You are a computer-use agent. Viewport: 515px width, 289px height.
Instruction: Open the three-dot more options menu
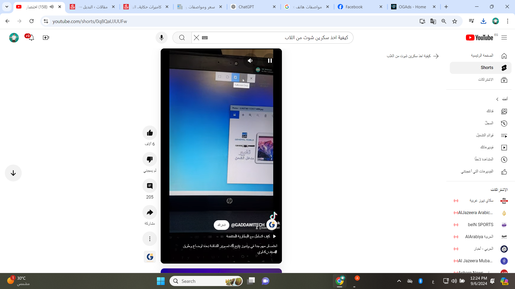tap(150, 239)
